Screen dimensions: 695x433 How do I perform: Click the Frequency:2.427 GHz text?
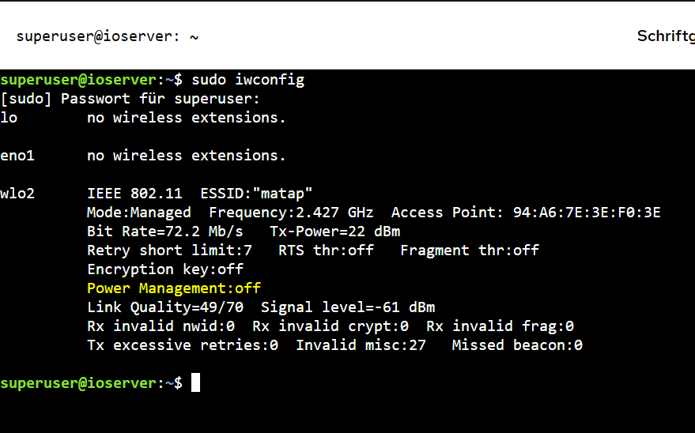pos(291,213)
